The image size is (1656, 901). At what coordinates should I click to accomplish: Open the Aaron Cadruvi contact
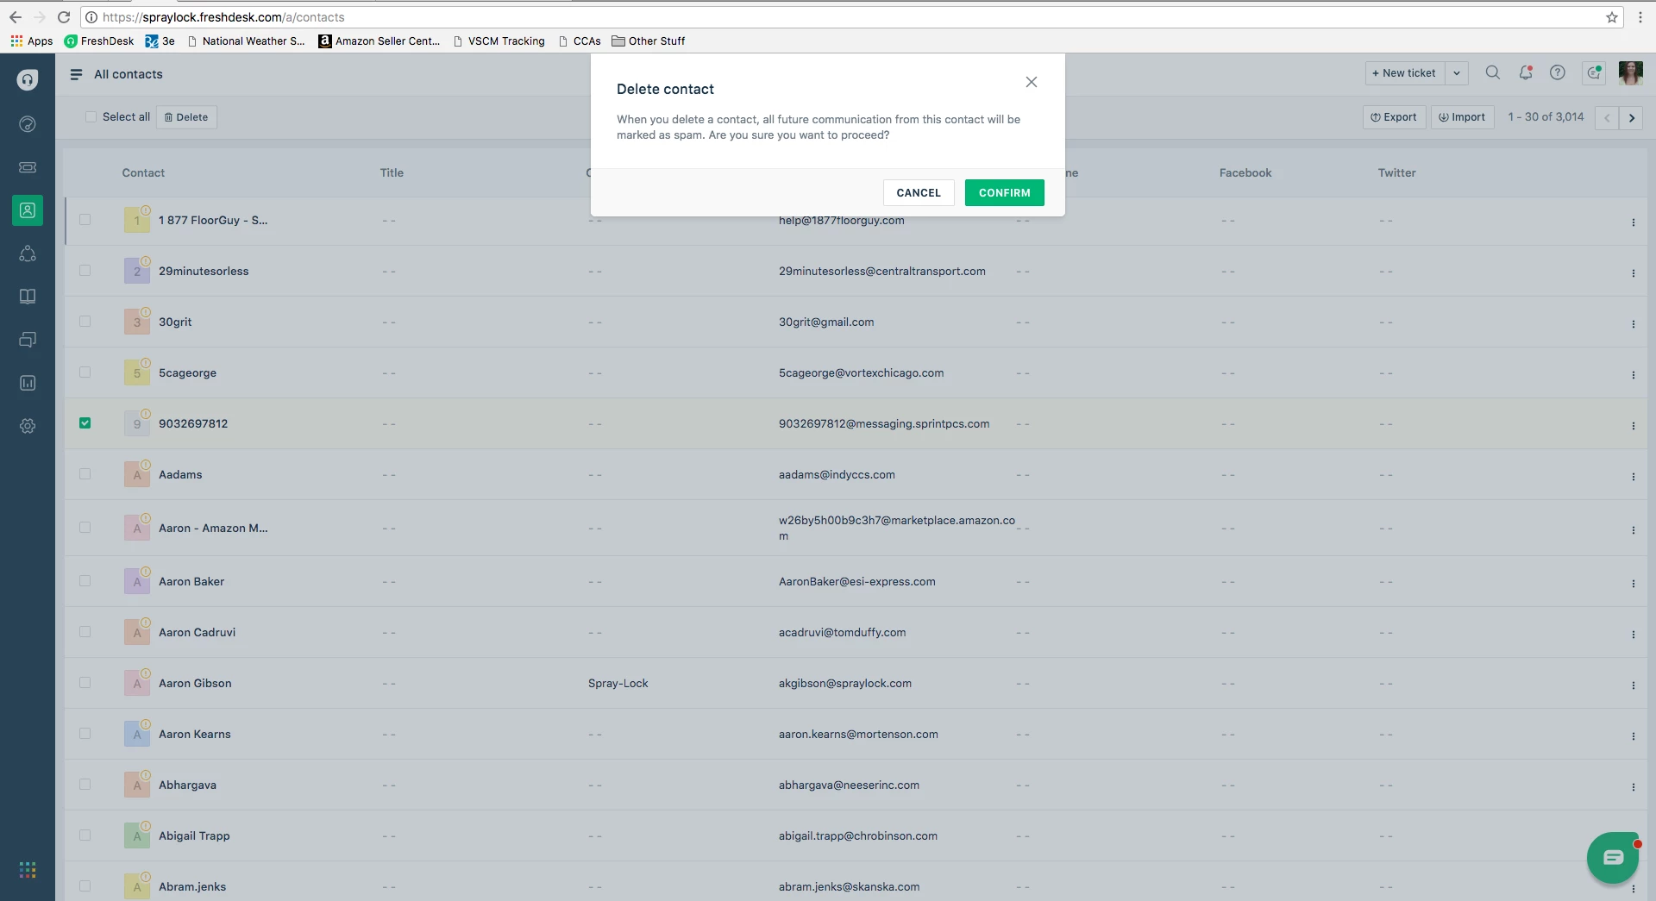click(x=197, y=632)
